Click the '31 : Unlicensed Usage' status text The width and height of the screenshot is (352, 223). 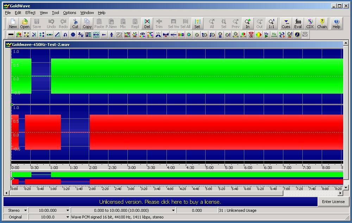[238, 210]
